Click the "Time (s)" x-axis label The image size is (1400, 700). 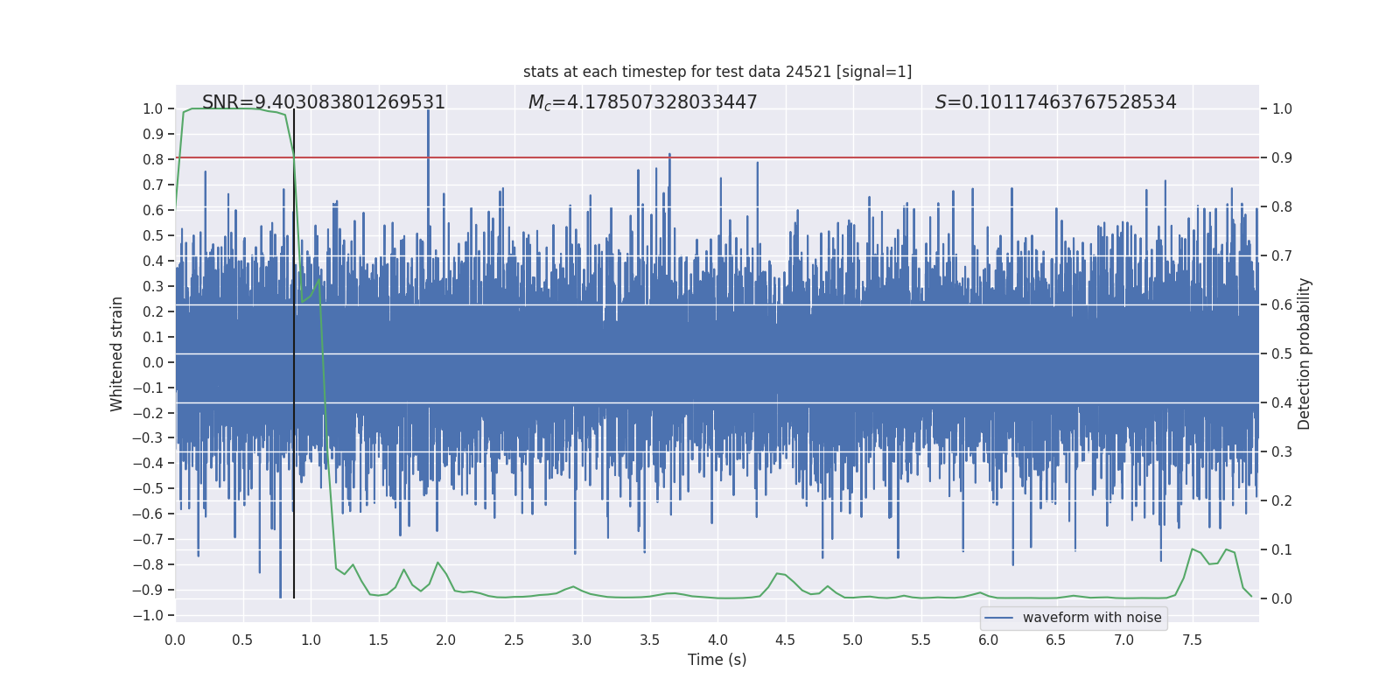717,660
